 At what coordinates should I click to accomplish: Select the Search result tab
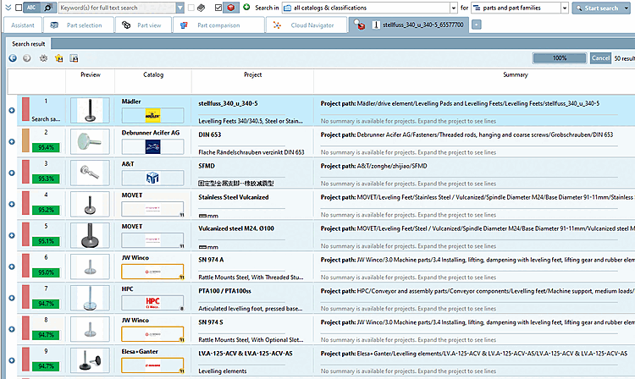28,44
